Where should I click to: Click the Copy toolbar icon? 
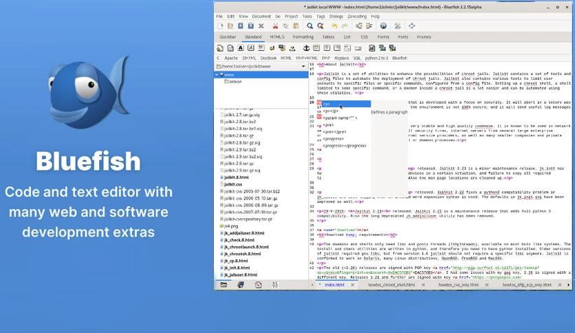point(285,26)
